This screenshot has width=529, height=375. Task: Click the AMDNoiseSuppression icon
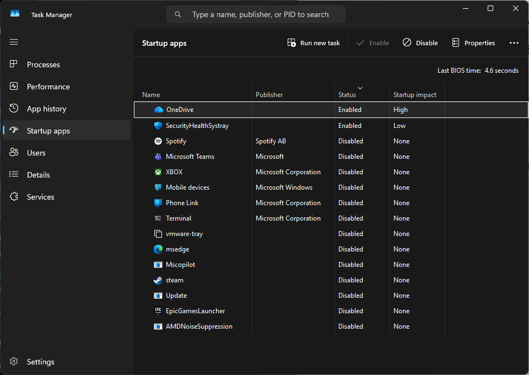158,326
